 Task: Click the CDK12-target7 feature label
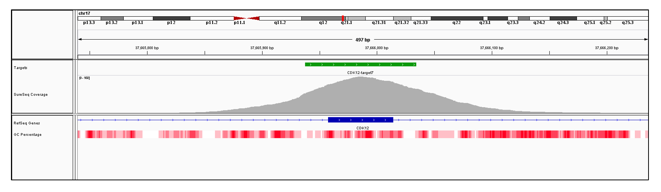[x=360, y=72]
